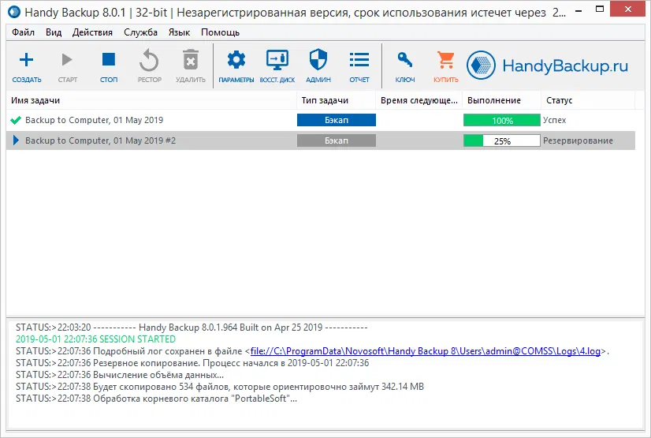This screenshot has width=651, height=438.
Task: Open the Вид menu
Action: tap(54, 32)
